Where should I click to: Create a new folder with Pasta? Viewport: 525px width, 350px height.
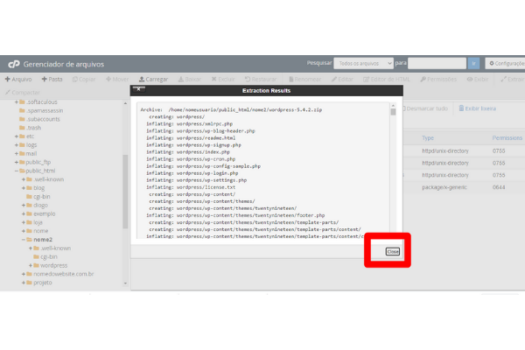click(52, 80)
